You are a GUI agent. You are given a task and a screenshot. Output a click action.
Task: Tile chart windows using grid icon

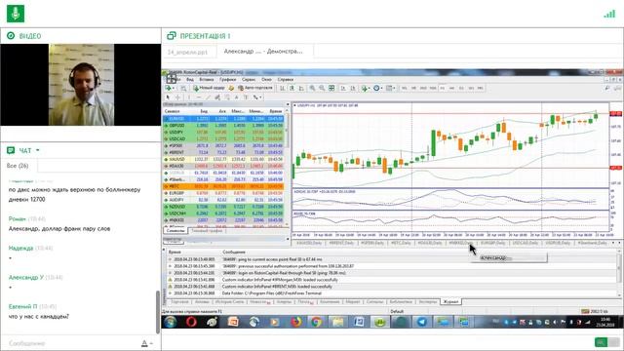[x=331, y=88]
